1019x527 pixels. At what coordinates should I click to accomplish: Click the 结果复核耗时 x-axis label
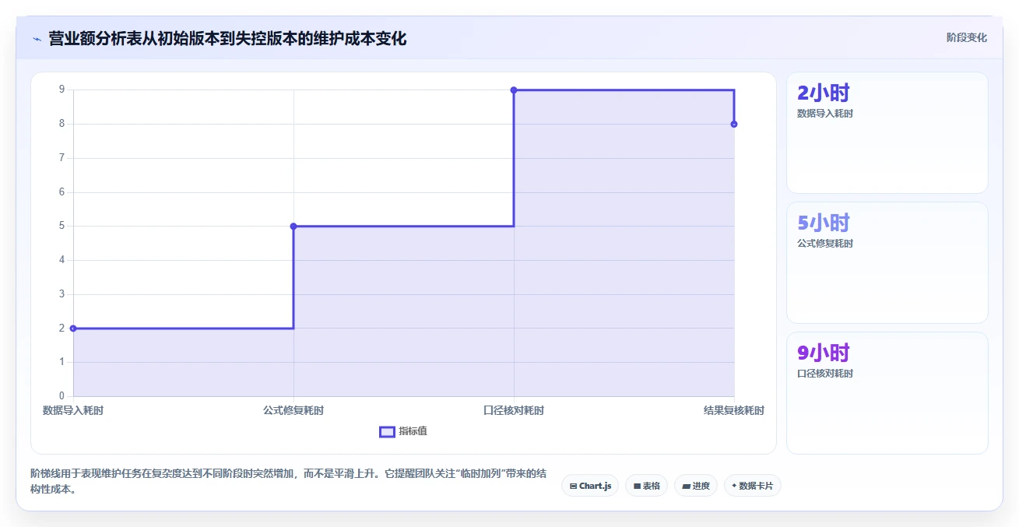click(x=734, y=410)
